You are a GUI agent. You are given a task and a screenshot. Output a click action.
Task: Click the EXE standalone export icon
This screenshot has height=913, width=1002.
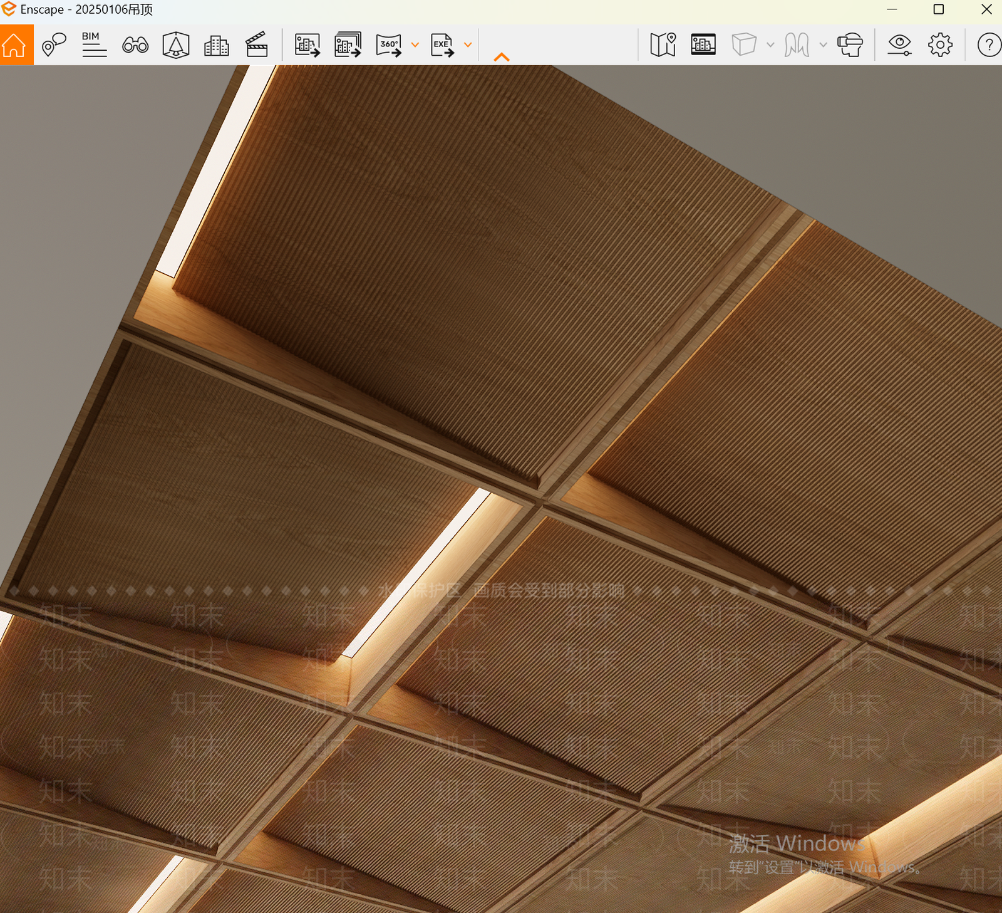coord(443,45)
